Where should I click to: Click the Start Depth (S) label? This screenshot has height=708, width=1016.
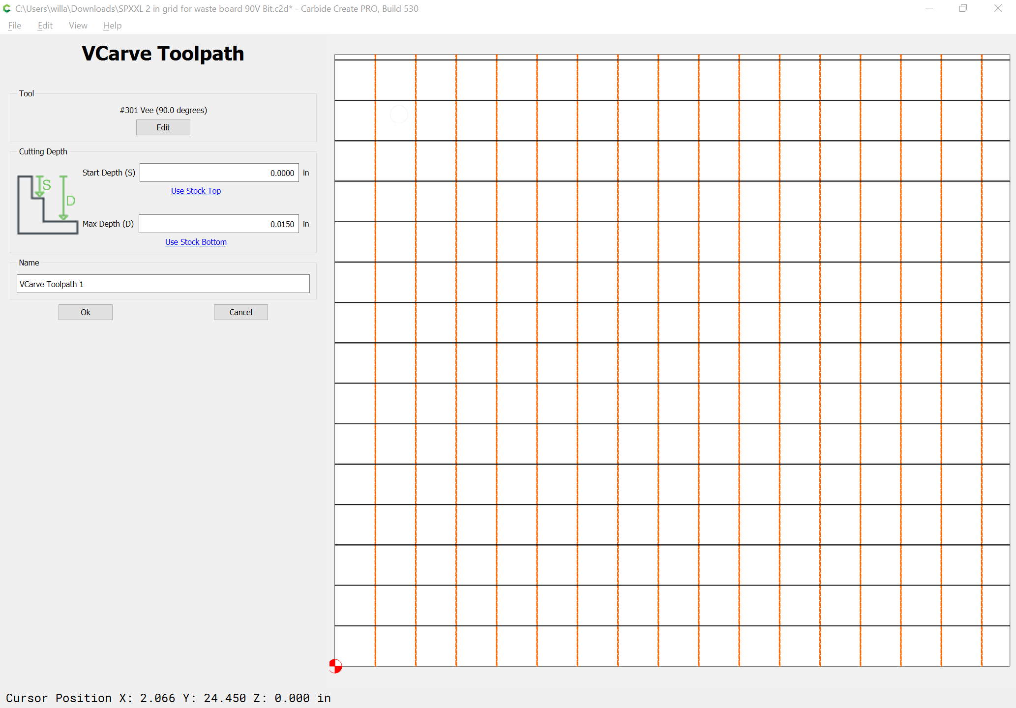click(109, 173)
